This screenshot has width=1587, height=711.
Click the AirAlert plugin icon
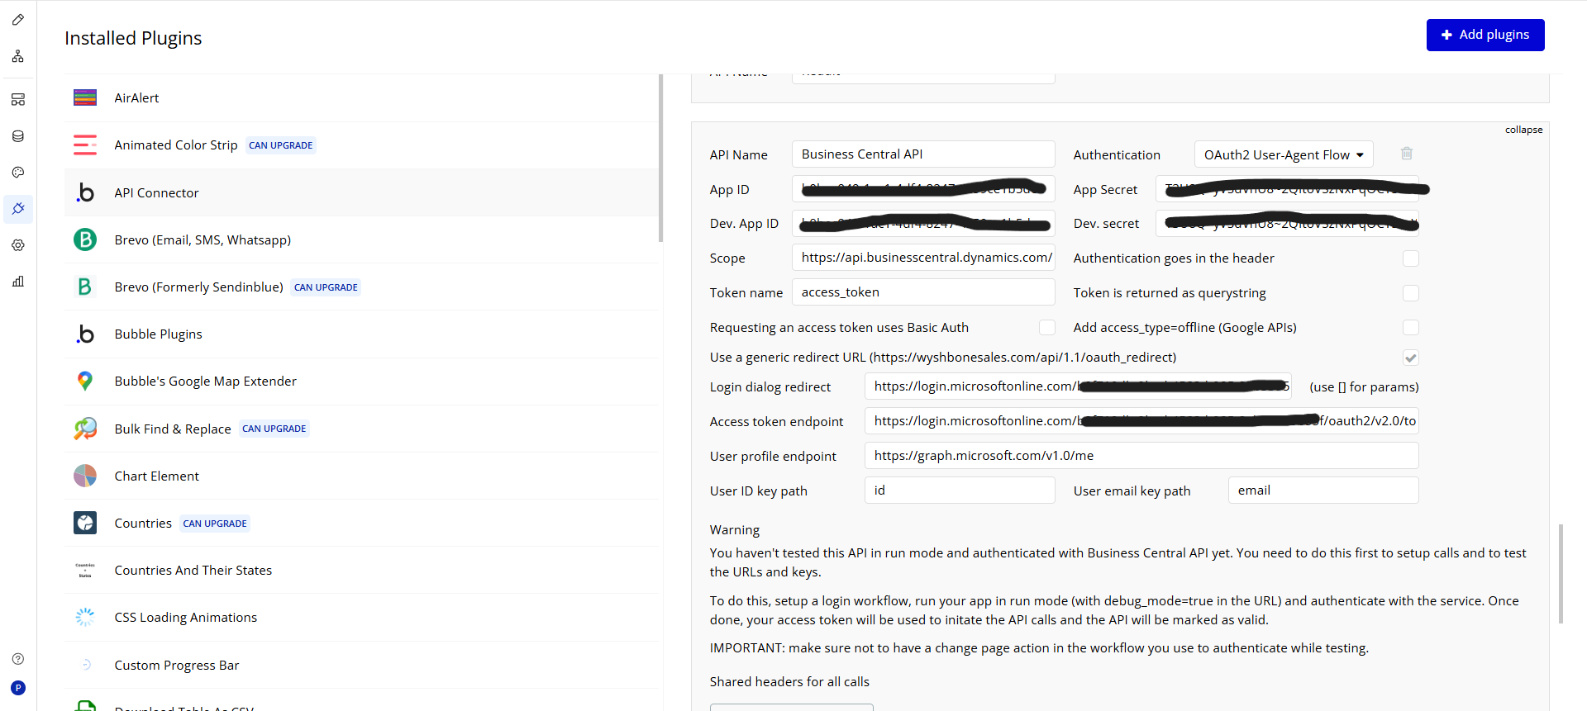85,97
